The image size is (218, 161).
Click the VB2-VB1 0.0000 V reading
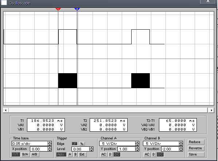[182, 130]
